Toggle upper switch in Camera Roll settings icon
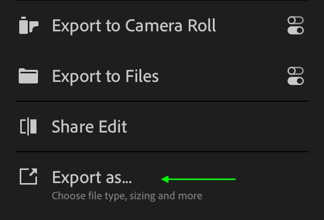The height and width of the screenshot is (220, 324). coord(296,20)
